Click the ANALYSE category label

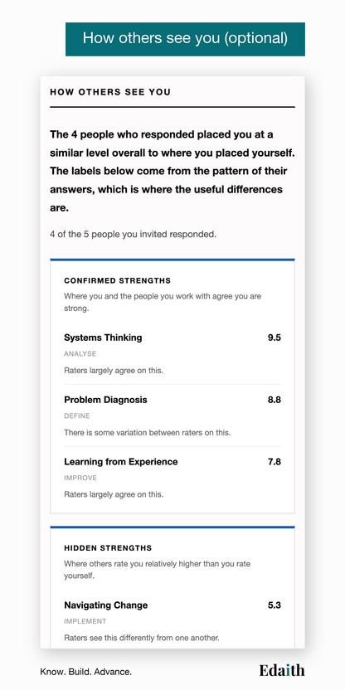point(80,354)
